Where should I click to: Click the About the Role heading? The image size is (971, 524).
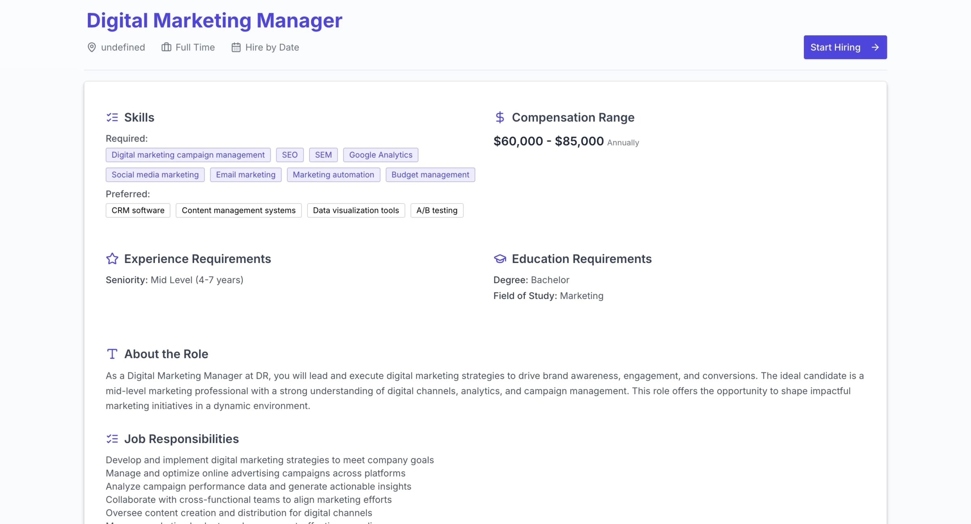click(166, 354)
